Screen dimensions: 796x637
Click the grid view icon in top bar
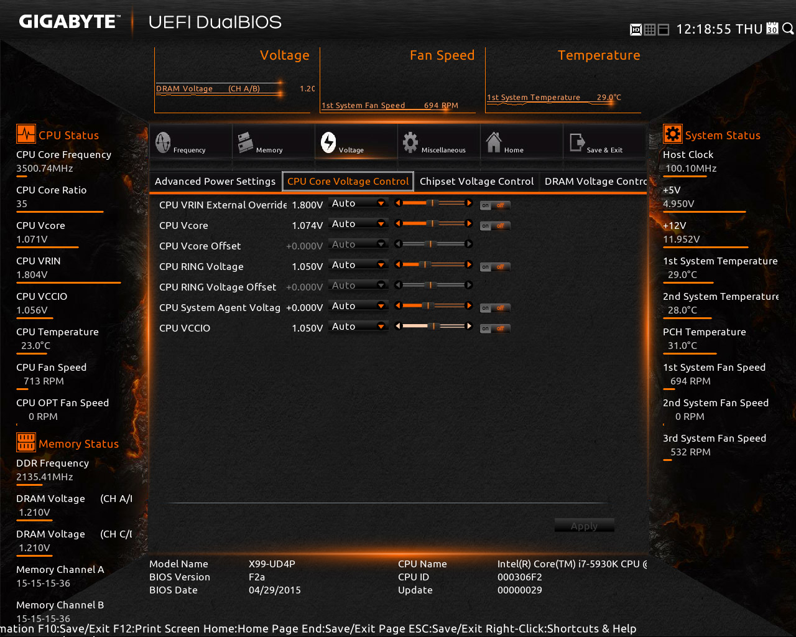[x=650, y=29]
